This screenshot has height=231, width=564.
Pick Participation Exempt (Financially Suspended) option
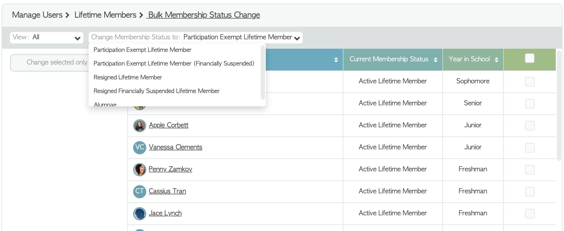(x=173, y=63)
